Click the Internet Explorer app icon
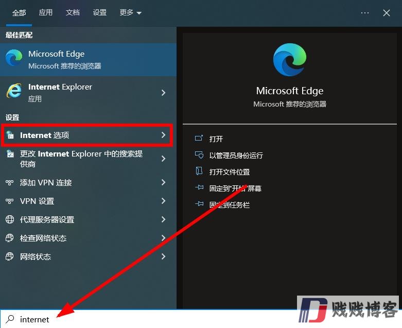 click(14, 91)
